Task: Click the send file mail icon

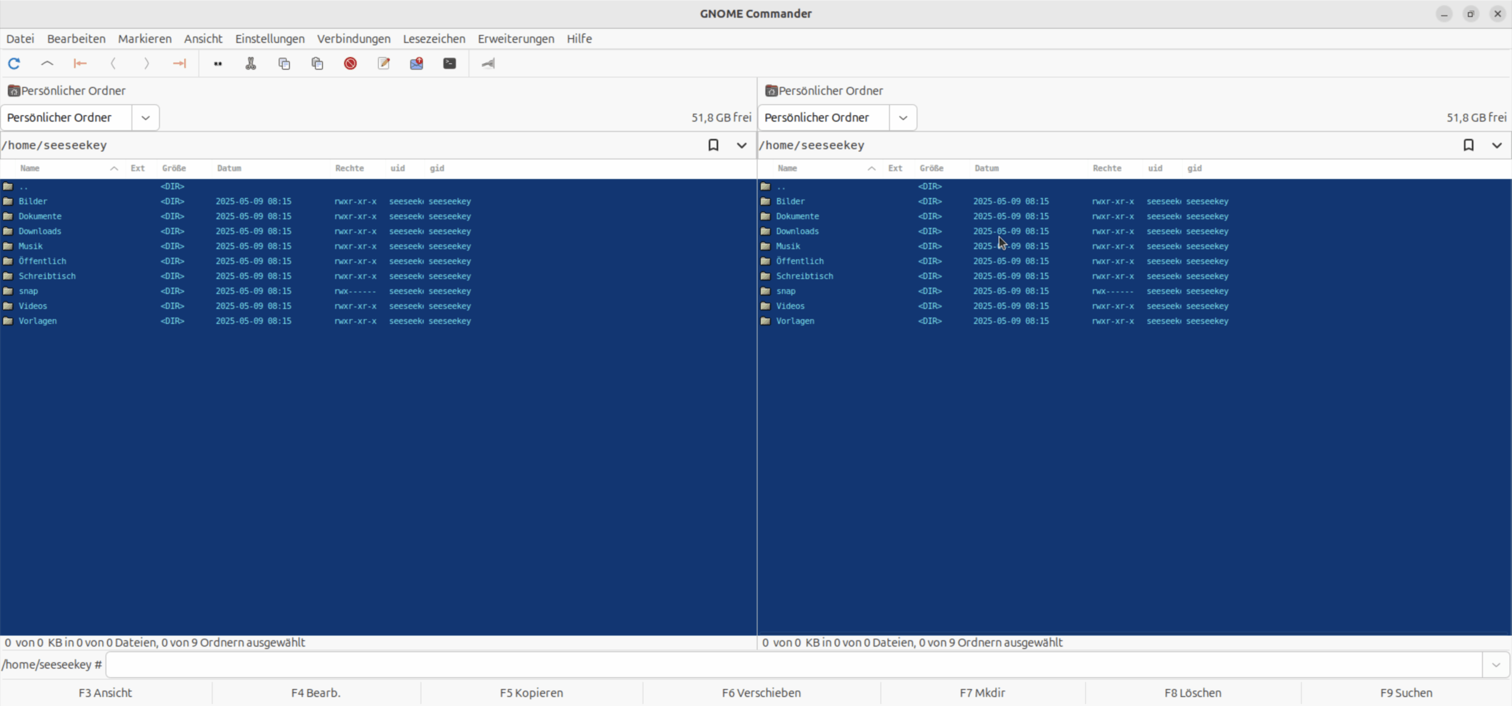Action: click(416, 64)
